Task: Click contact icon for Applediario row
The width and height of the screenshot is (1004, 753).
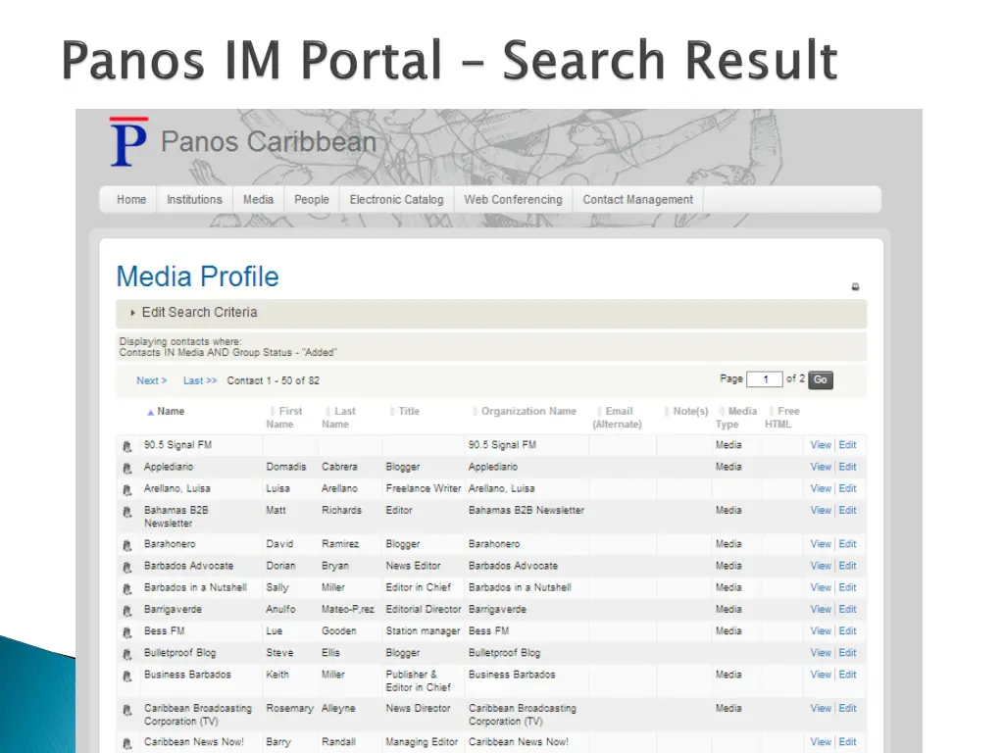Action: pyautogui.click(x=127, y=468)
